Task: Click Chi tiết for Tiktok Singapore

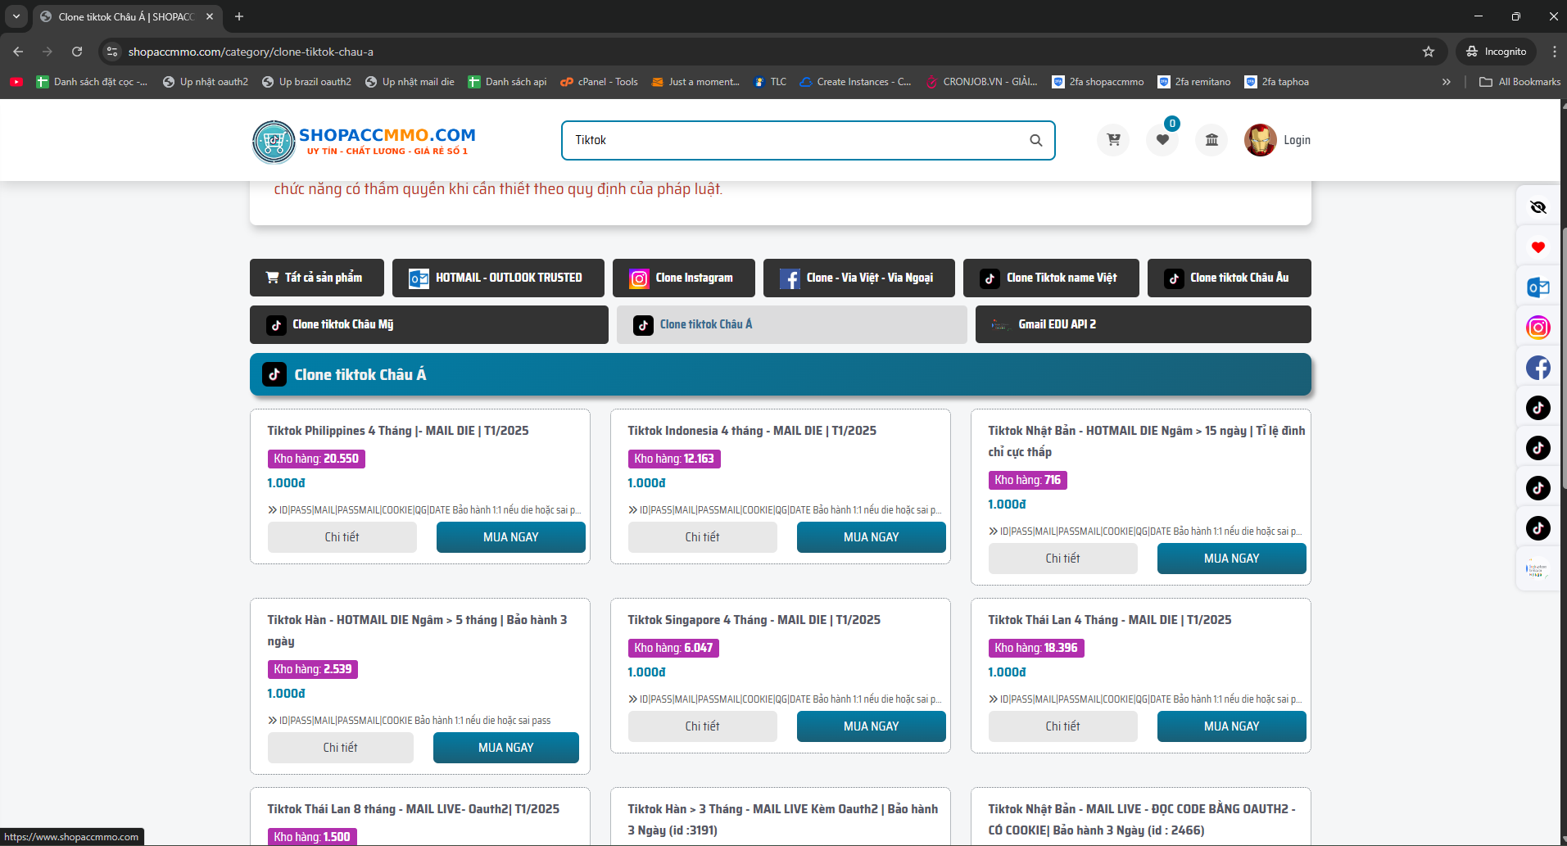Action: click(702, 726)
